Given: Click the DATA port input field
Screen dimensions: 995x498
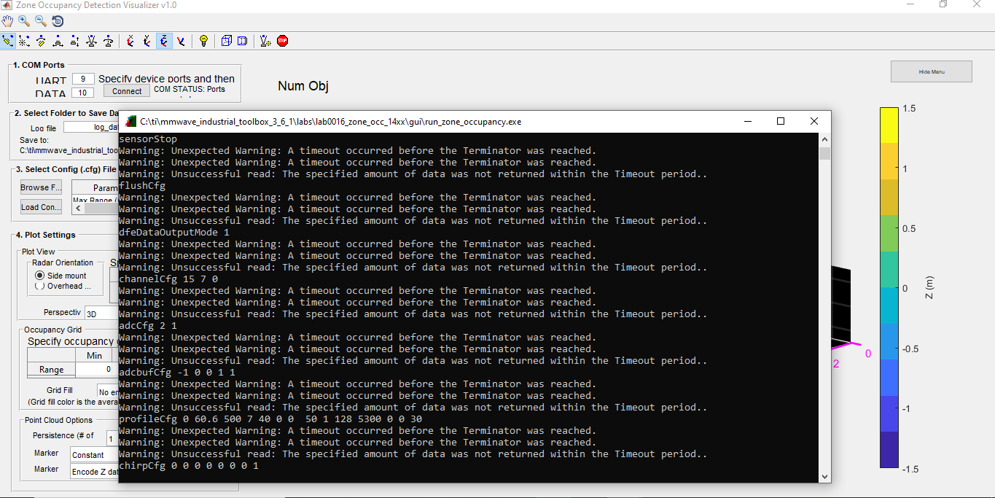Looking at the screenshot, I should [x=83, y=93].
